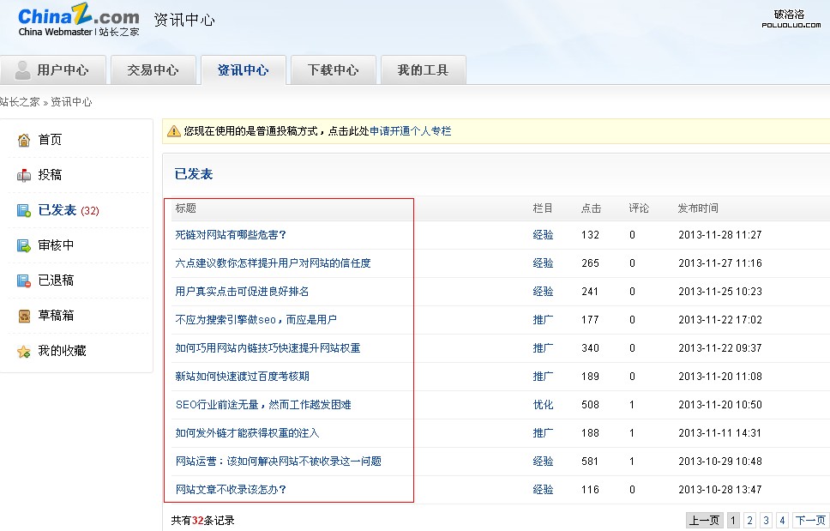Click the home icon beside 首页
This screenshot has height=531, width=830.
(x=24, y=141)
